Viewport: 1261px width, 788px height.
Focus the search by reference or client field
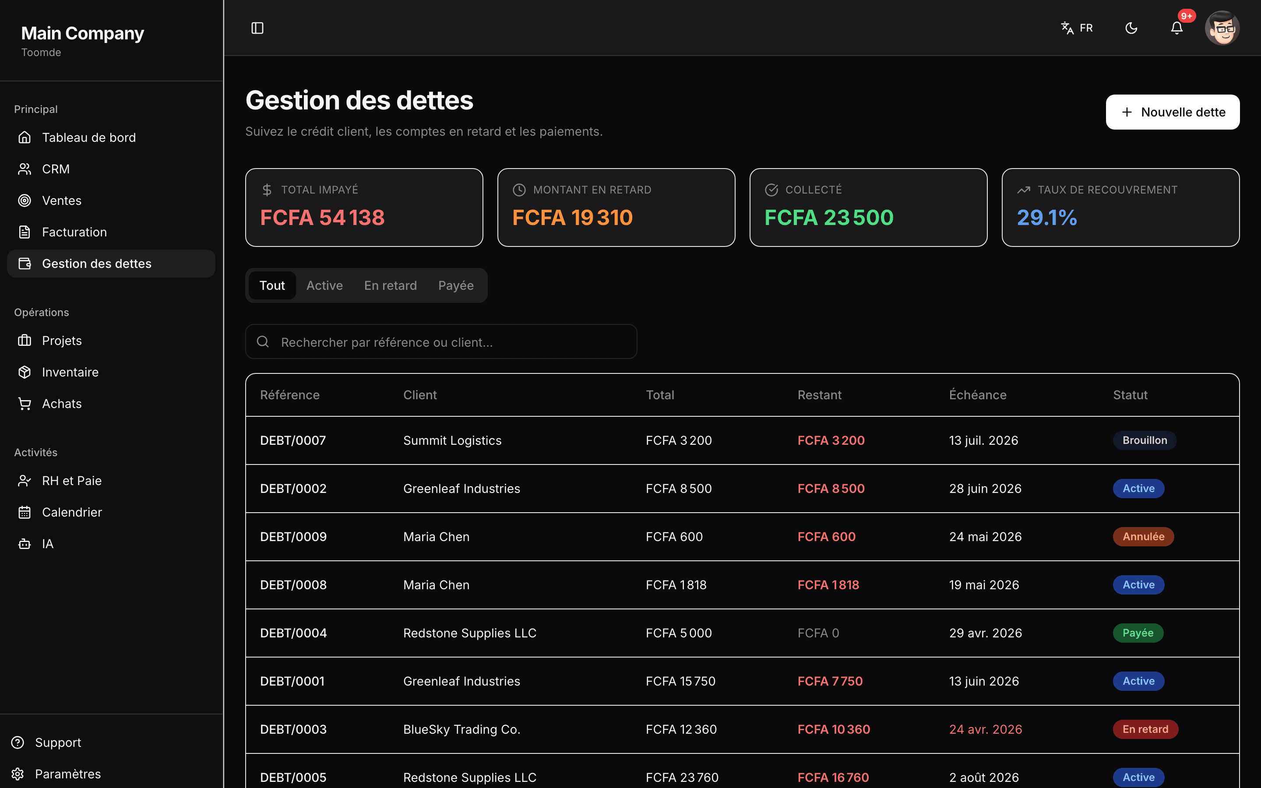click(441, 342)
